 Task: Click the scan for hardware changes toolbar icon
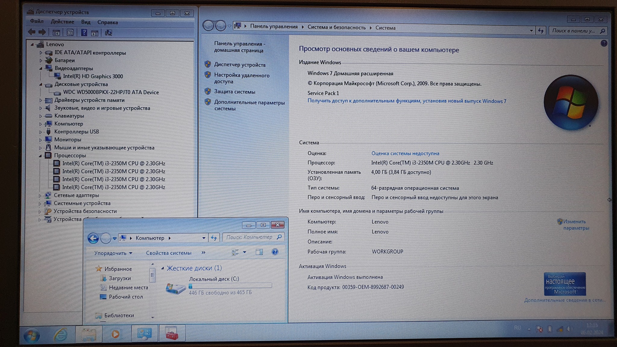108,33
